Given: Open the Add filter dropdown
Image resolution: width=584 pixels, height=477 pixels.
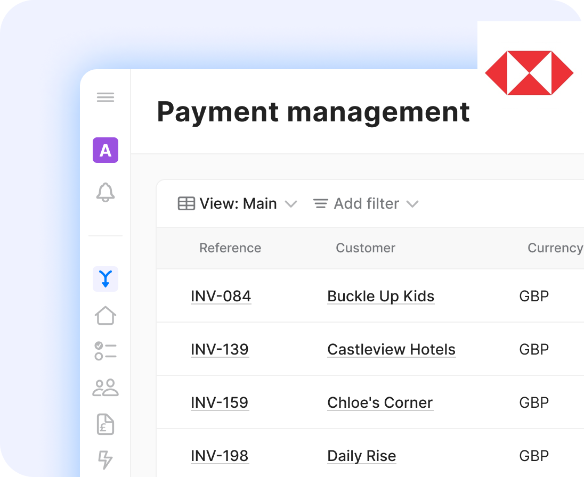Looking at the screenshot, I should (x=366, y=204).
